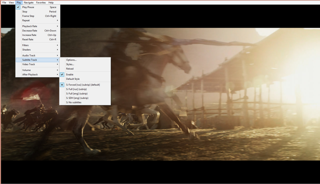Screen dimensions: 320x184
Task: Open the Favorites menu
Action: click(41, 2)
